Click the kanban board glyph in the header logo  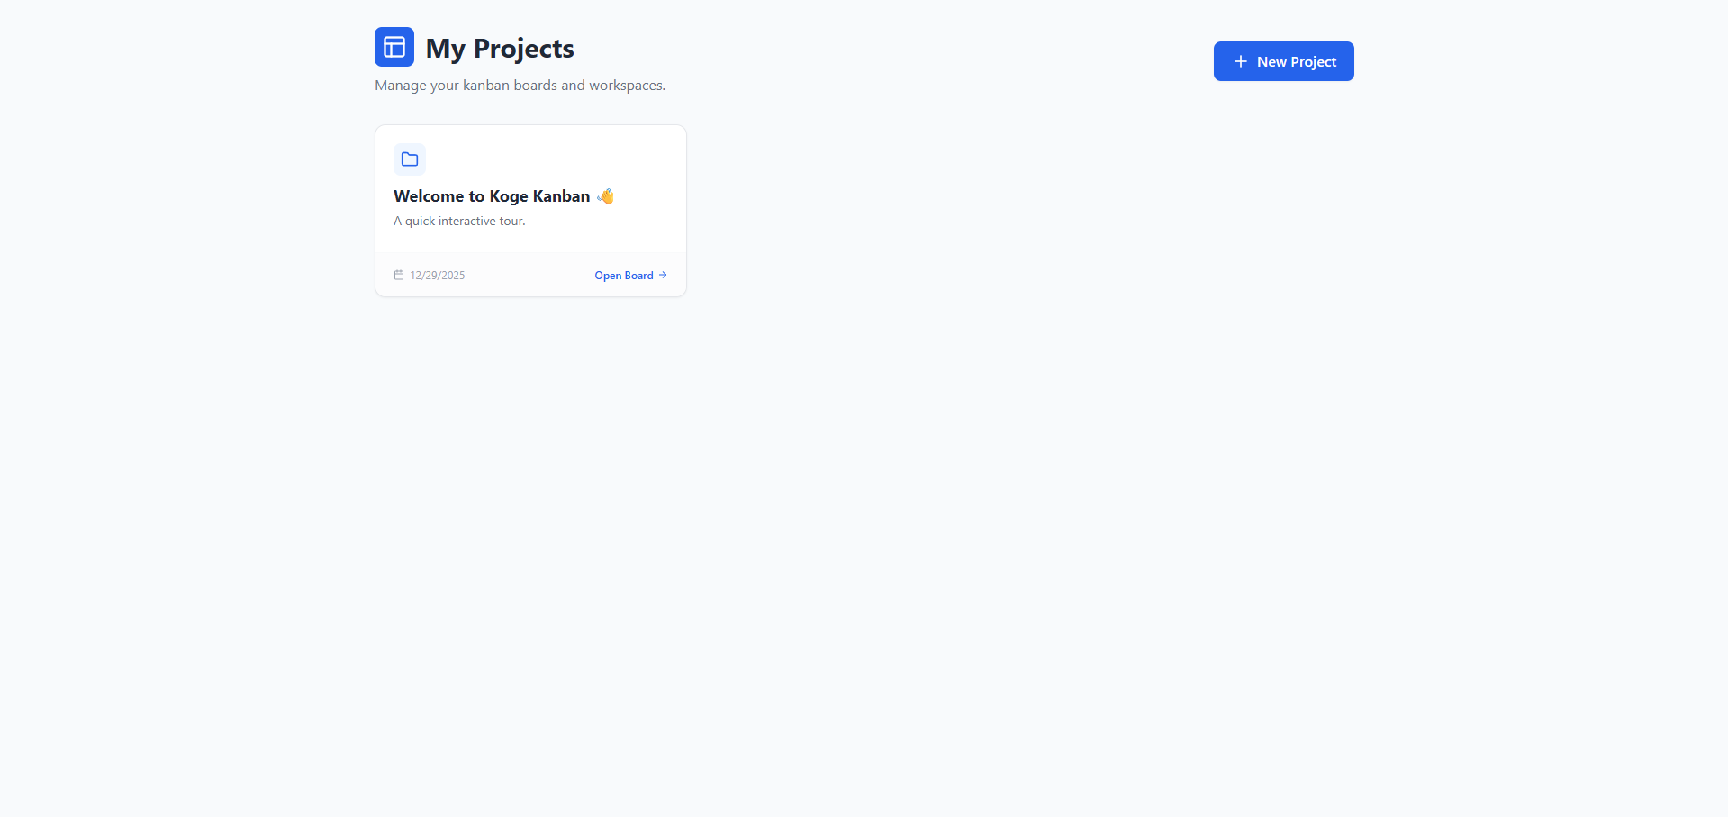394,47
